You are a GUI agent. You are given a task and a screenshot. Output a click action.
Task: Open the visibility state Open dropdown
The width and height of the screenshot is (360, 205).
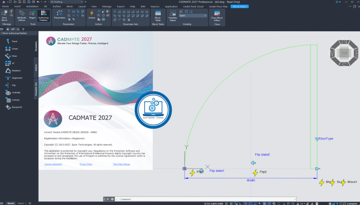[x=193, y=15]
